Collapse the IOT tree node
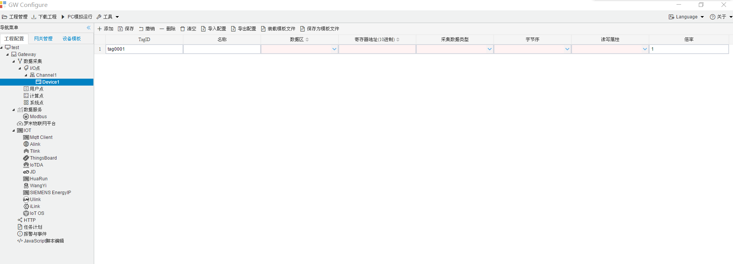The height and width of the screenshot is (264, 733). [13, 130]
